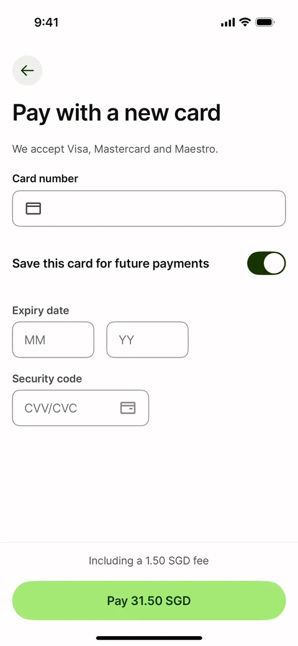Click the Expiry date label
The width and height of the screenshot is (298, 646).
[x=41, y=310]
